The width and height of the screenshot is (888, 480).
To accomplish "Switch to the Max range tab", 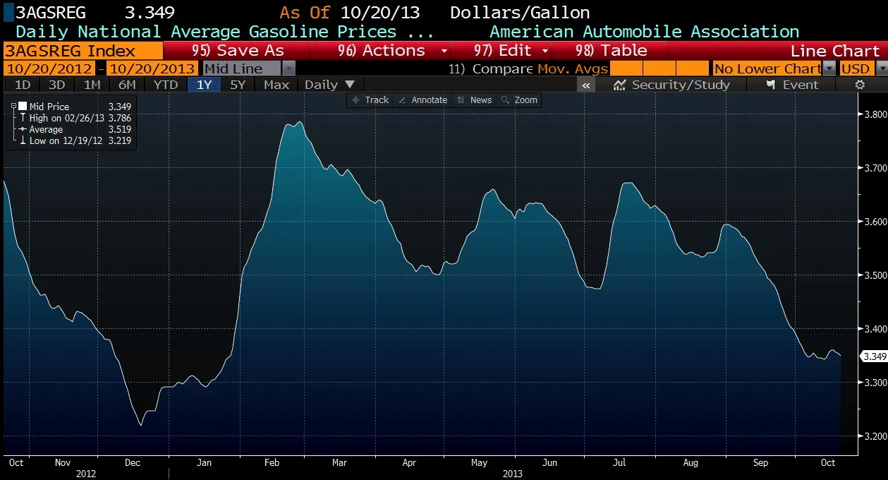I will [276, 85].
